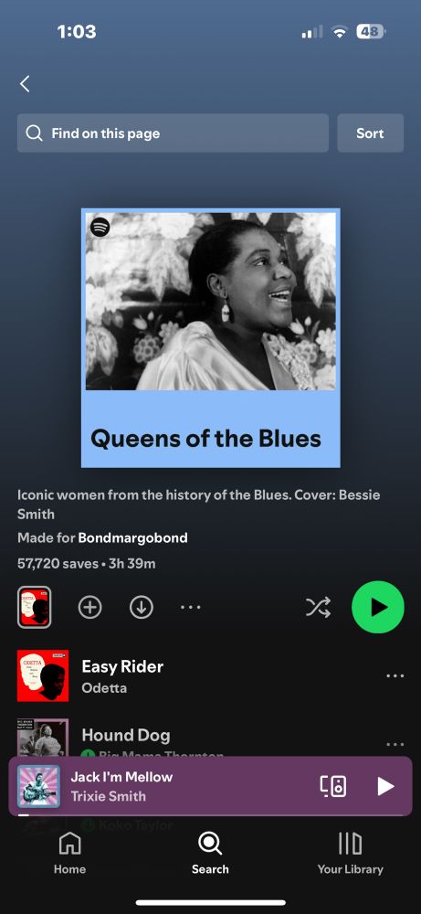Open the Sort options
This screenshot has height=914, width=421.
[371, 133]
